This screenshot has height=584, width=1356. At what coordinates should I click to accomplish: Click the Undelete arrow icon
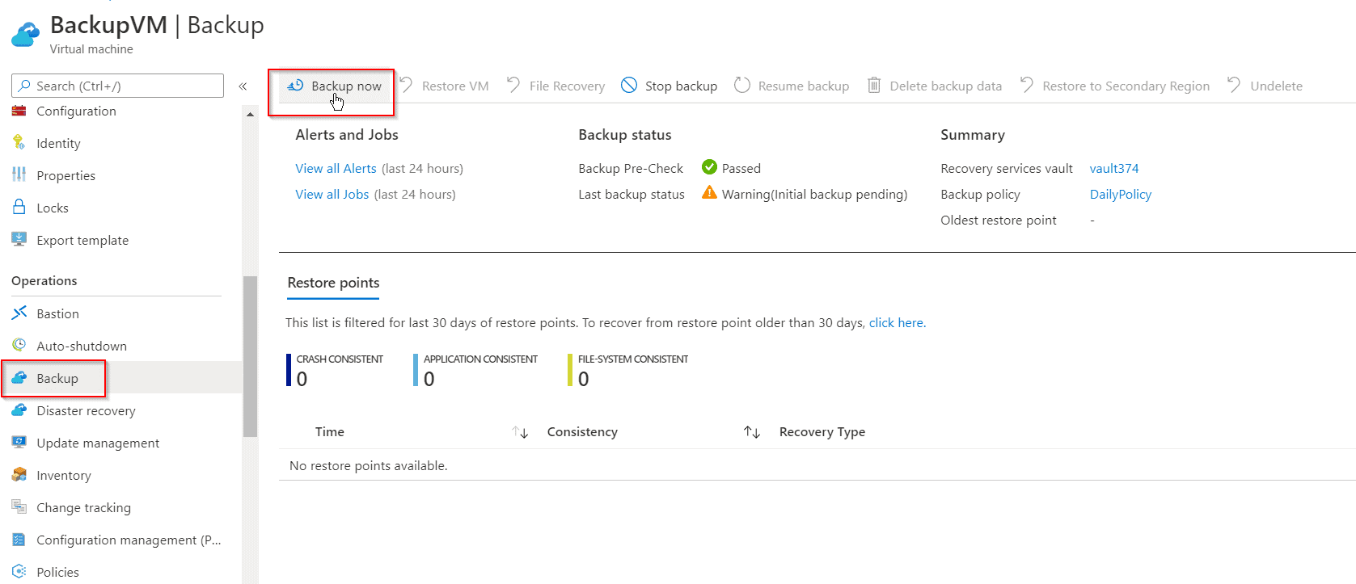click(x=1234, y=85)
